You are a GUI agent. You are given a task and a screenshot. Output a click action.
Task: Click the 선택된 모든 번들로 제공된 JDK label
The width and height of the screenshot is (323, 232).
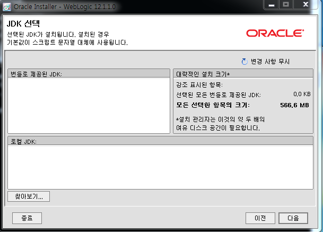219,95
